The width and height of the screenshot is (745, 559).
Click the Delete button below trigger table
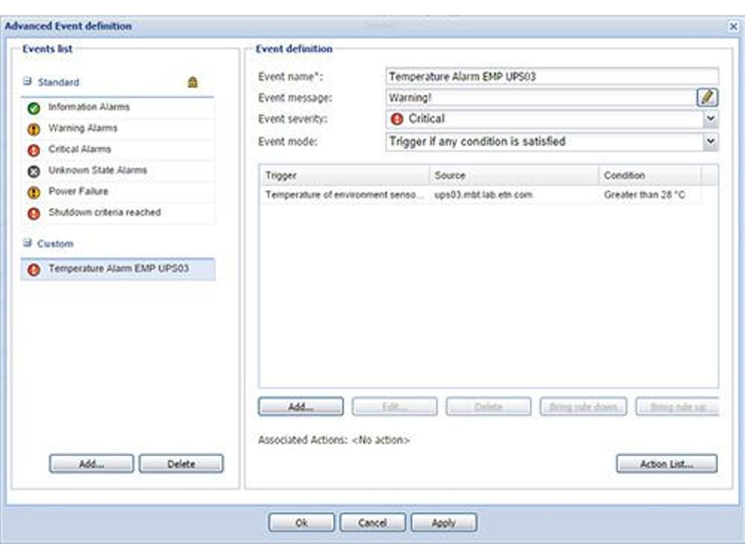(488, 407)
